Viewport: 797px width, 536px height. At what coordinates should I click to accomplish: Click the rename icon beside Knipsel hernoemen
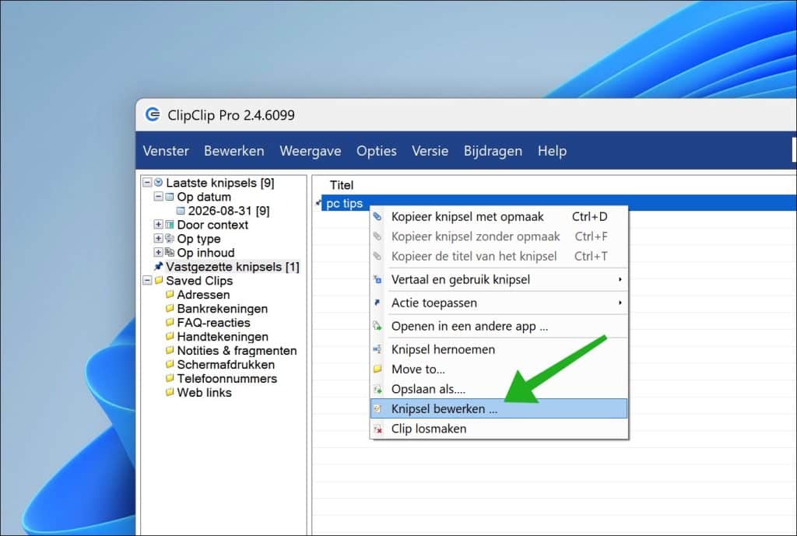377,349
